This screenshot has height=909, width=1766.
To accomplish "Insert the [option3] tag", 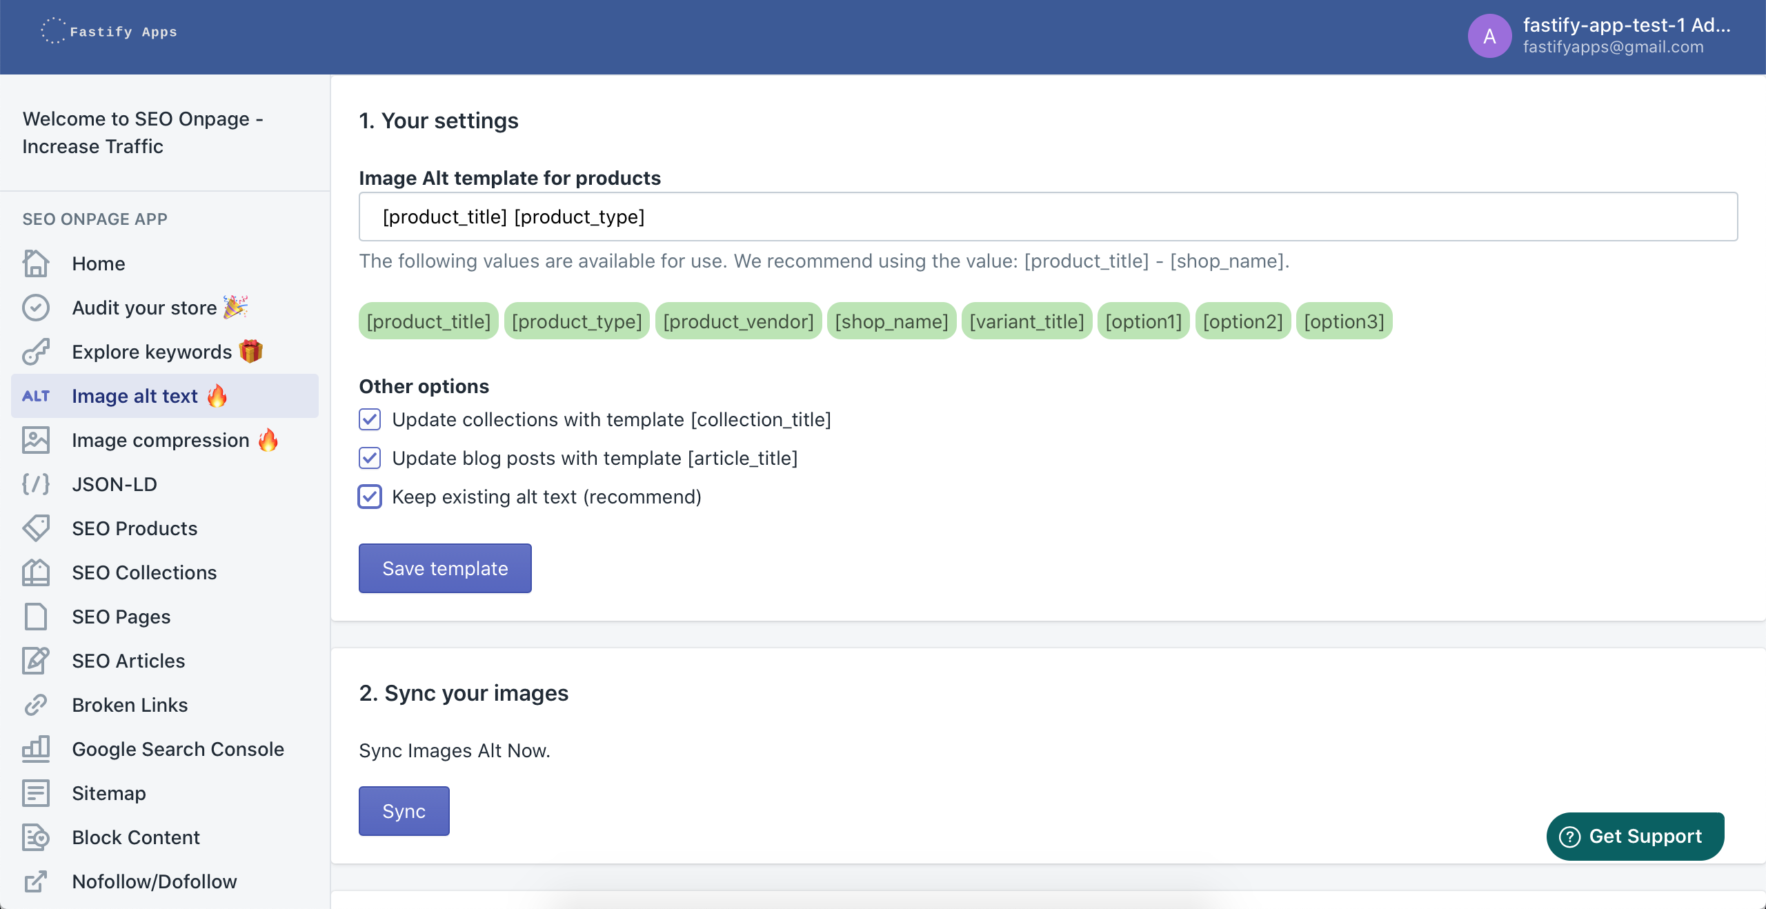I will coord(1344,321).
